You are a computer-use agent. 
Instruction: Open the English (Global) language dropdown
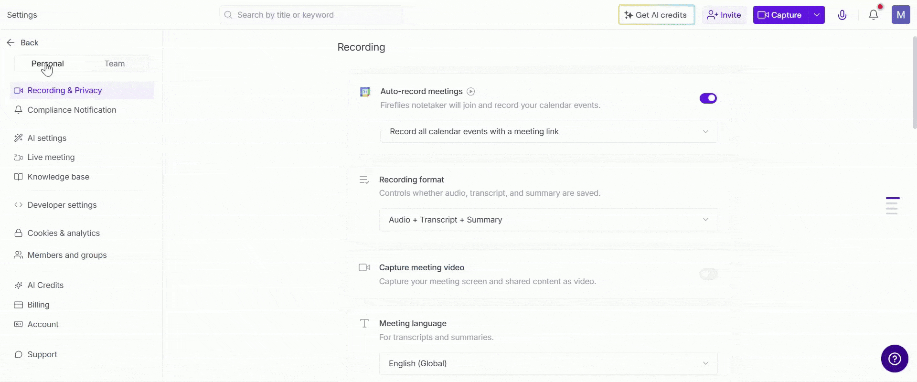(548, 363)
